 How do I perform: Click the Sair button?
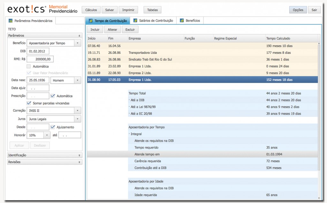click(314, 10)
